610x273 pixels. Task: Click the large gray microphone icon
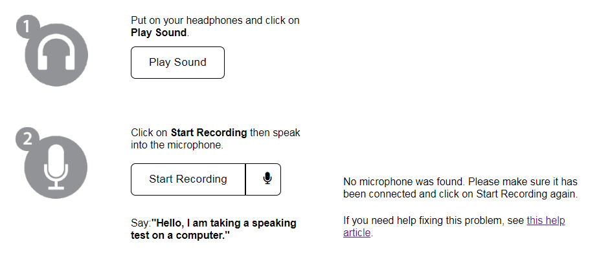(56, 167)
